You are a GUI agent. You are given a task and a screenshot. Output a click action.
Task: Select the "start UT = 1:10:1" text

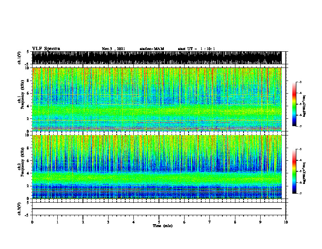point(196,49)
